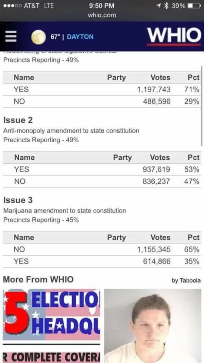
Task: Select the Issue 2 heading
Action: [18, 120]
